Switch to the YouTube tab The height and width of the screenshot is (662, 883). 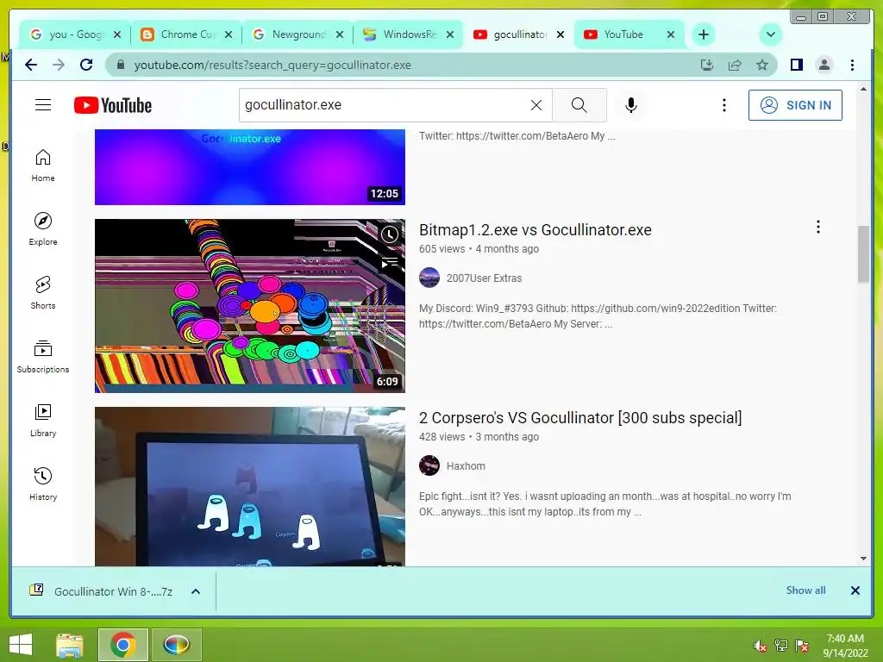[x=629, y=34]
